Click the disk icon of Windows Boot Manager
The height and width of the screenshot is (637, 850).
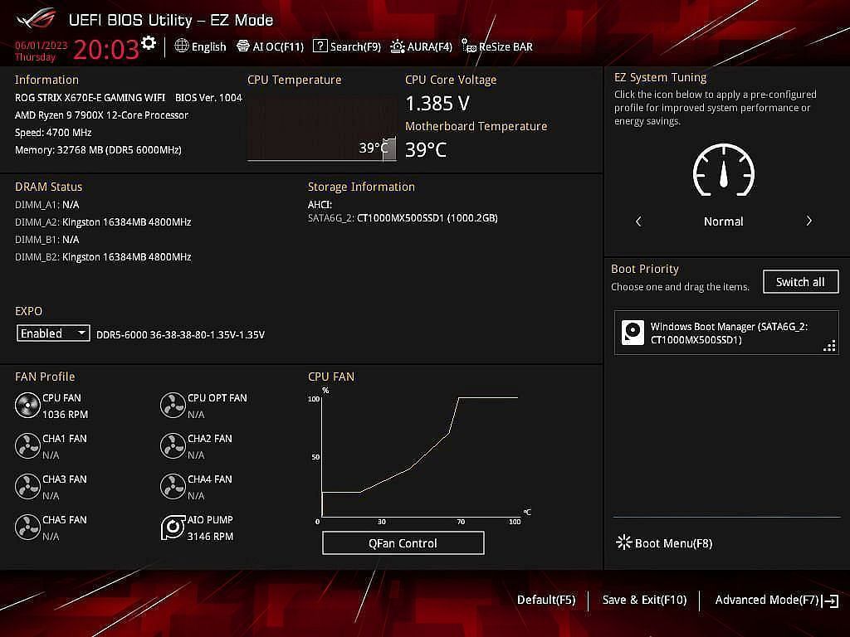coord(632,332)
